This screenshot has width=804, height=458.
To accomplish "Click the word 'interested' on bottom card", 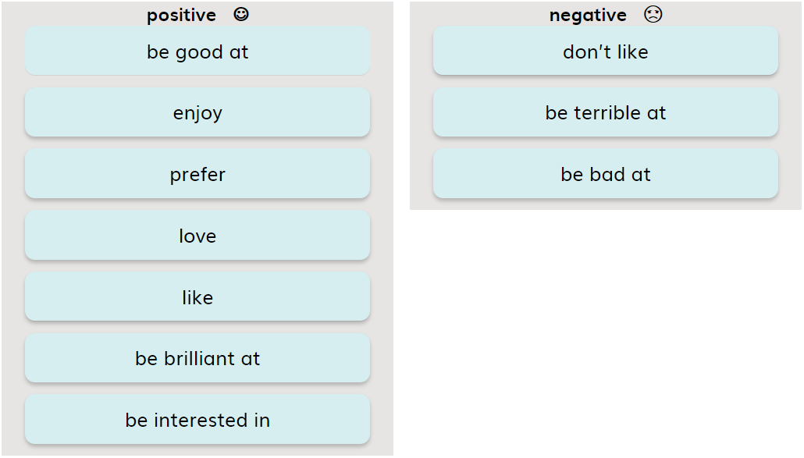I will (201, 420).
